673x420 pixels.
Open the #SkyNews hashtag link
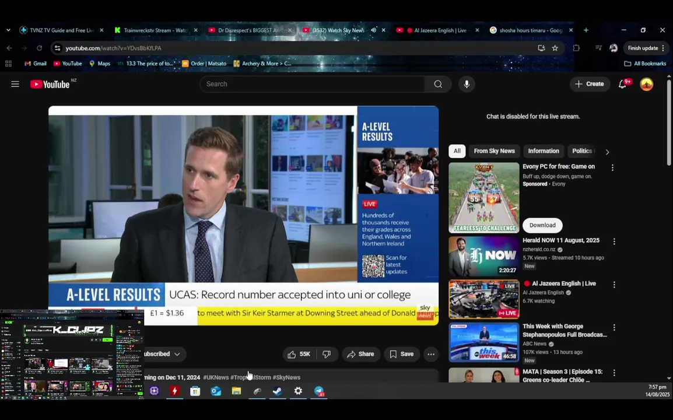point(286,377)
